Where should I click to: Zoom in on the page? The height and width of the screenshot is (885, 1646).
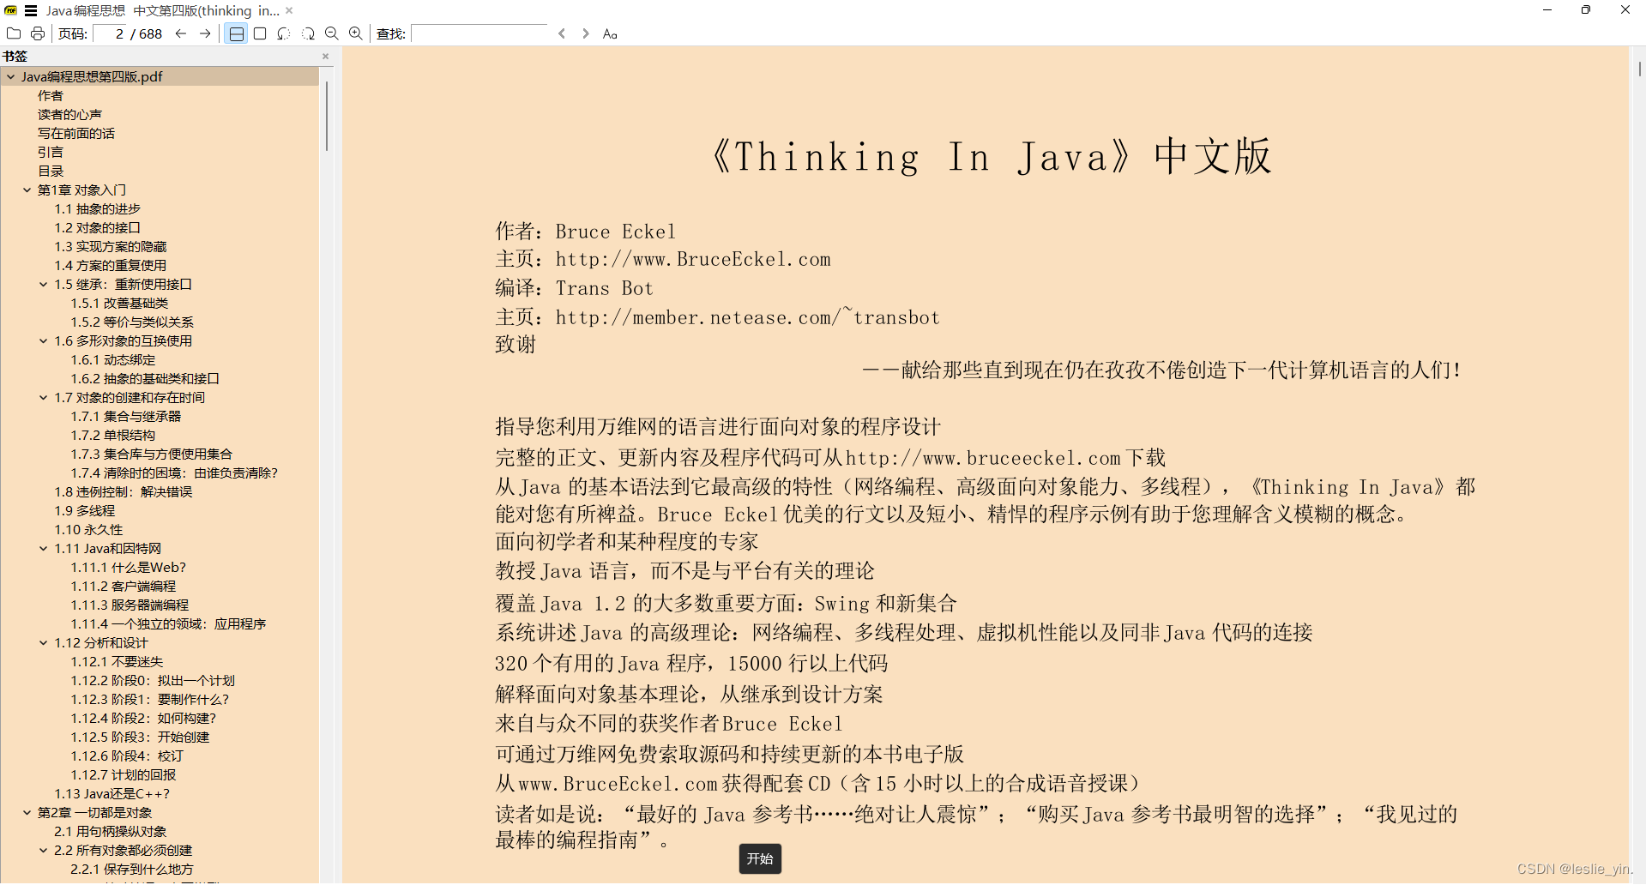click(x=356, y=33)
